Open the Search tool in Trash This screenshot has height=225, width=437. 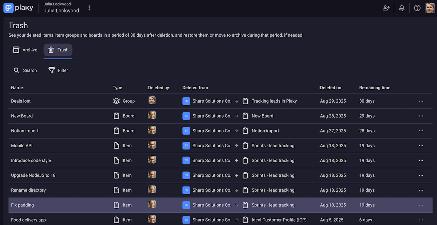coord(25,70)
